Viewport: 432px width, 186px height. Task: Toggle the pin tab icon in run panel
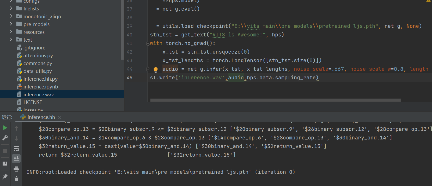pos(5,177)
